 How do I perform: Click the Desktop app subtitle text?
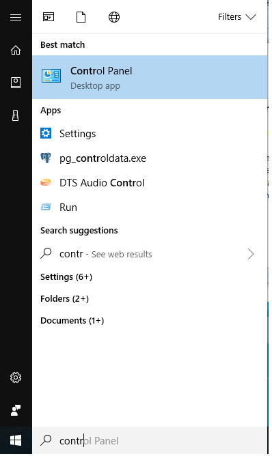pyautogui.click(x=95, y=87)
